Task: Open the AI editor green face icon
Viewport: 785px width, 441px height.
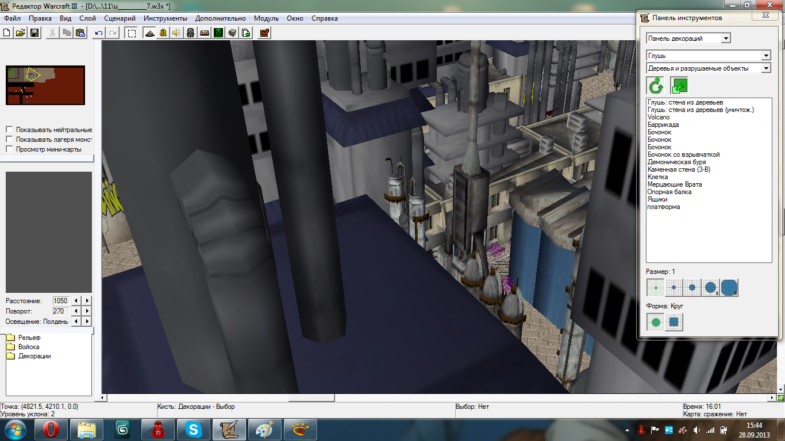Action: 218,33
